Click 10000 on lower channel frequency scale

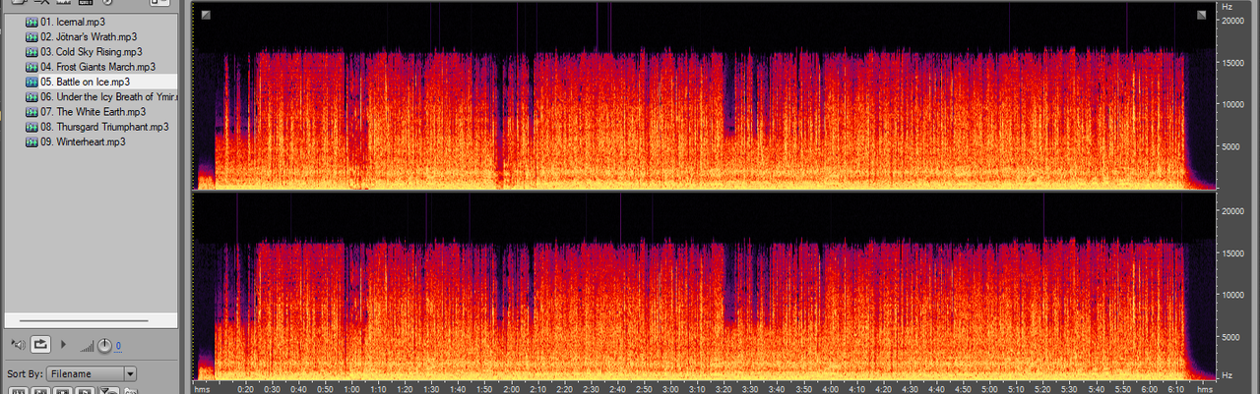pyautogui.click(x=1234, y=295)
